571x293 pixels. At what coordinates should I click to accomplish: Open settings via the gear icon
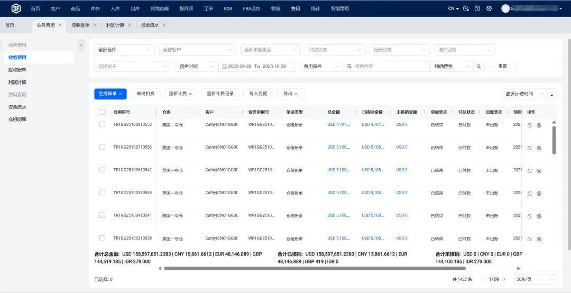tap(489, 8)
